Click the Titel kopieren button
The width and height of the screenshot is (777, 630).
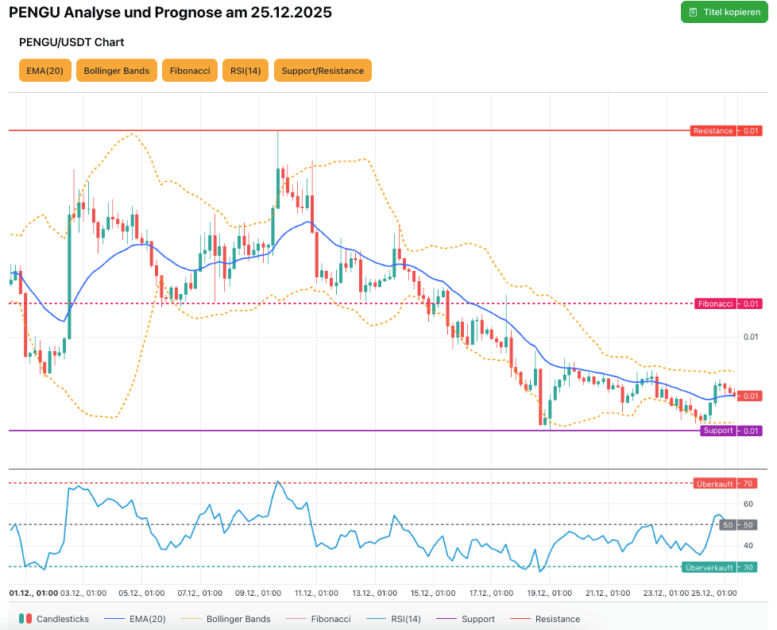[725, 12]
